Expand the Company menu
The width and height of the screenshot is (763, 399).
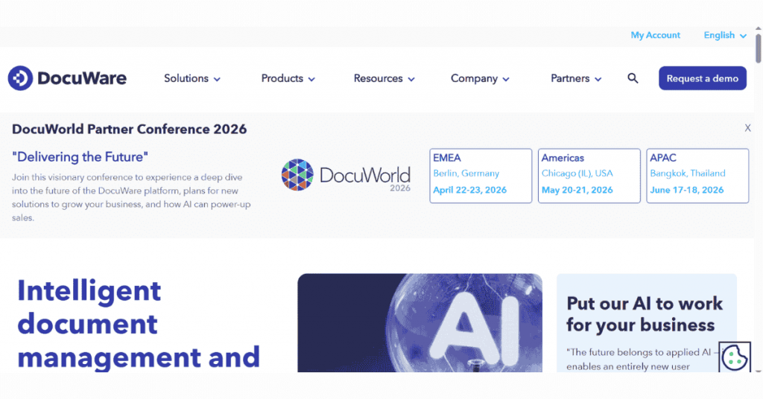tap(480, 78)
